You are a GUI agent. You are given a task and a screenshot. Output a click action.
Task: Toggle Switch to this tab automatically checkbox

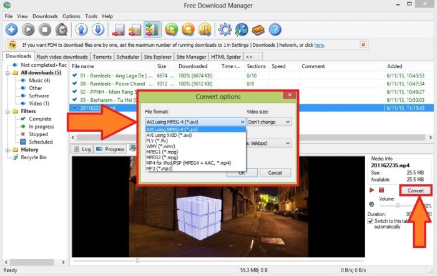coord(370,221)
